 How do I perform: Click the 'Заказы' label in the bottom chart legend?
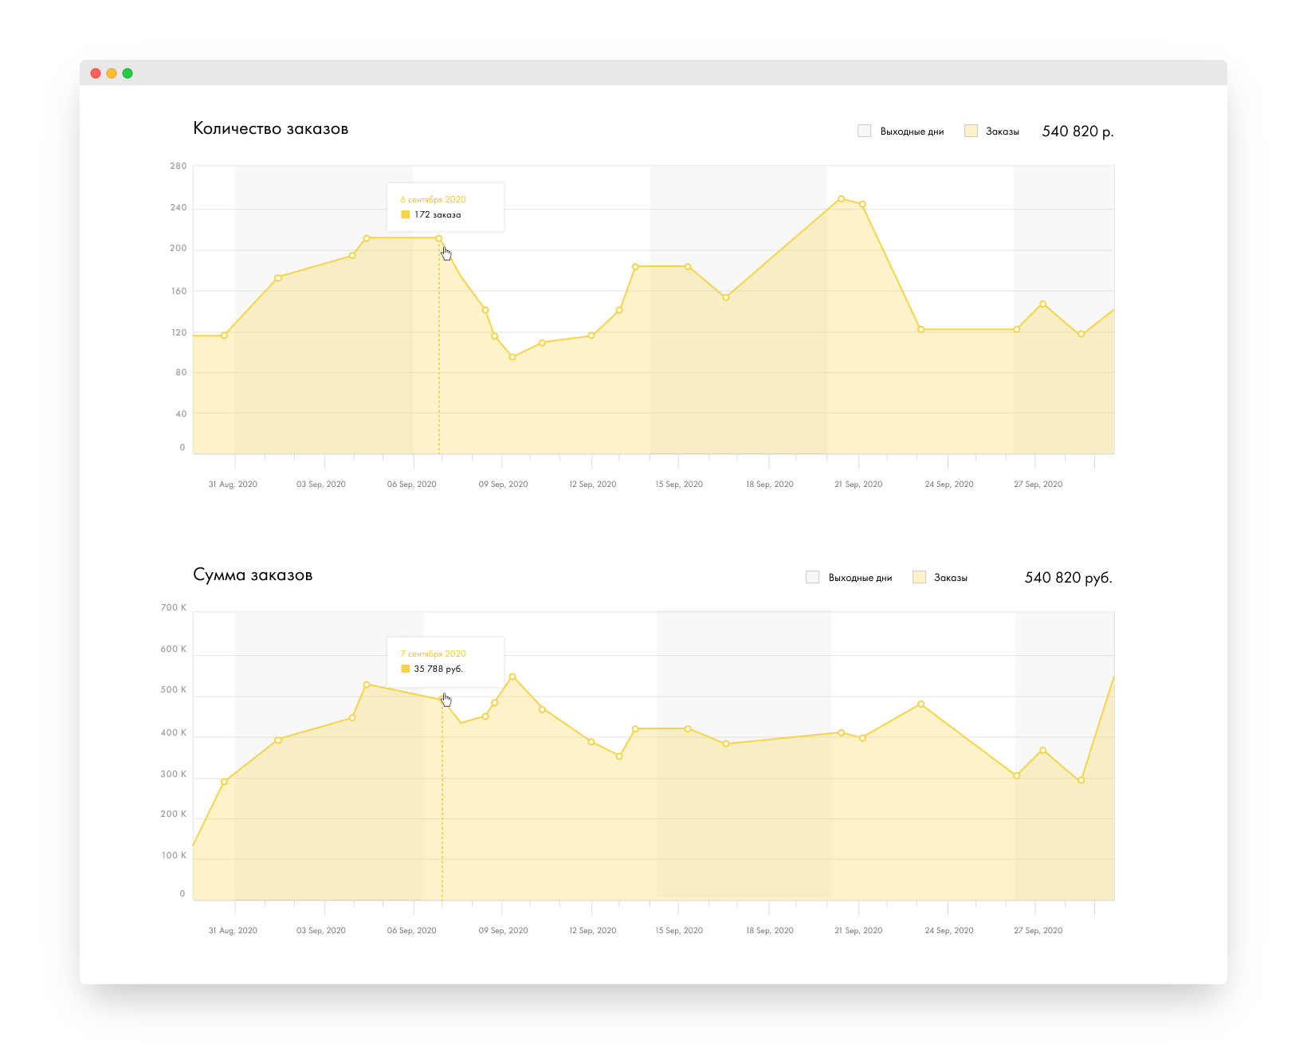(x=951, y=578)
